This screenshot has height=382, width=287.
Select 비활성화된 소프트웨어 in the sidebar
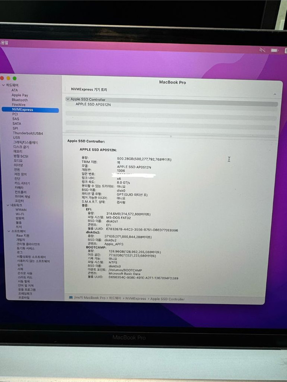(31, 257)
